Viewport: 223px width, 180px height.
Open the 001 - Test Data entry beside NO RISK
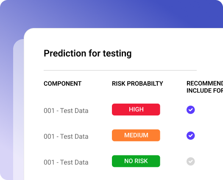tap(66, 162)
